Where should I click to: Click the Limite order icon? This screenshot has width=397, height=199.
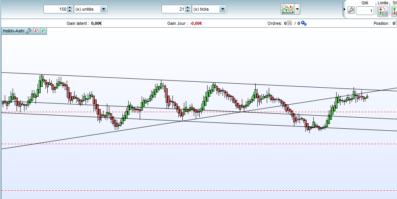(x=382, y=11)
